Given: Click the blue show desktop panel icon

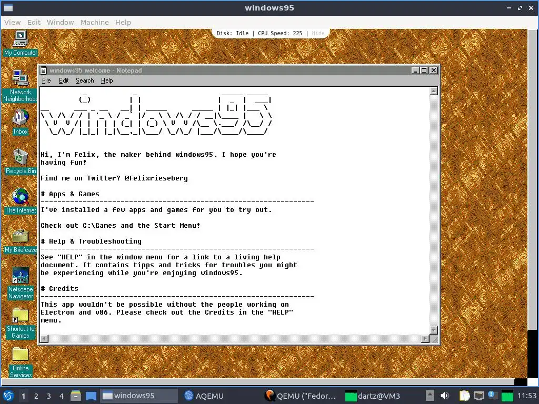Looking at the screenshot, I should [x=91, y=396].
